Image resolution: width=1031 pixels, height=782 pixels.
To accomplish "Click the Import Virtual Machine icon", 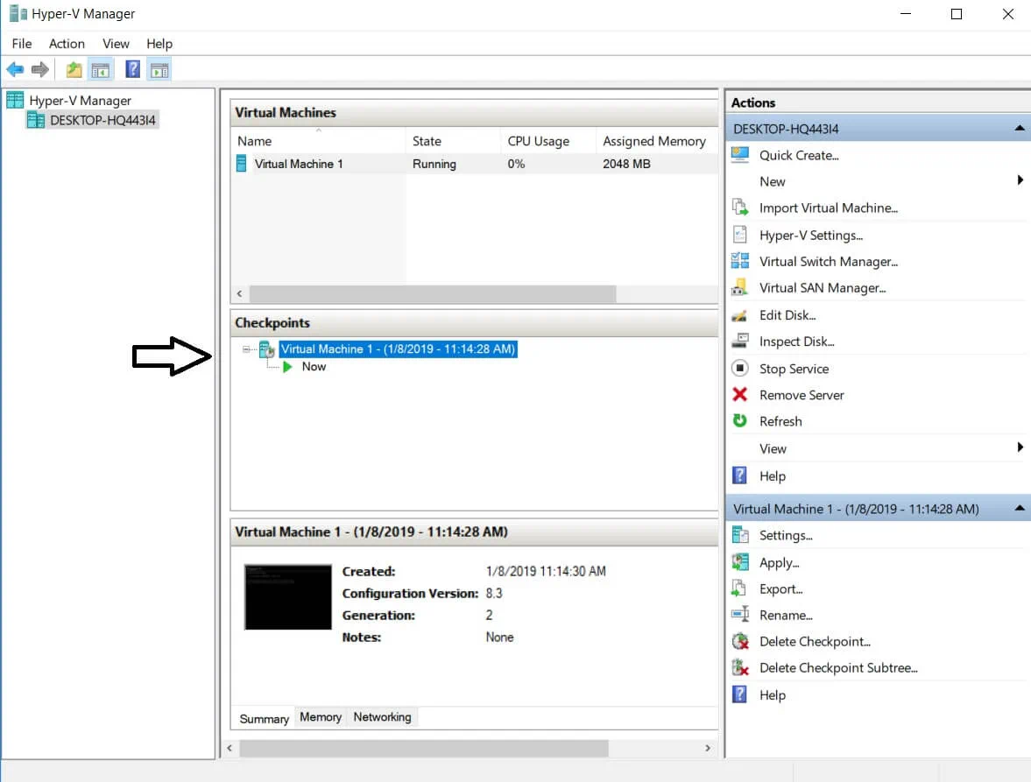I will pyautogui.click(x=740, y=208).
